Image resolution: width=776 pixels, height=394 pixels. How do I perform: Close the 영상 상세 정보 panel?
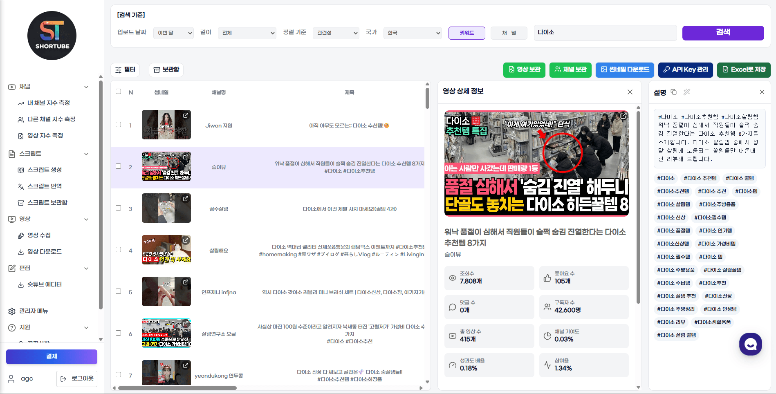pyautogui.click(x=630, y=92)
